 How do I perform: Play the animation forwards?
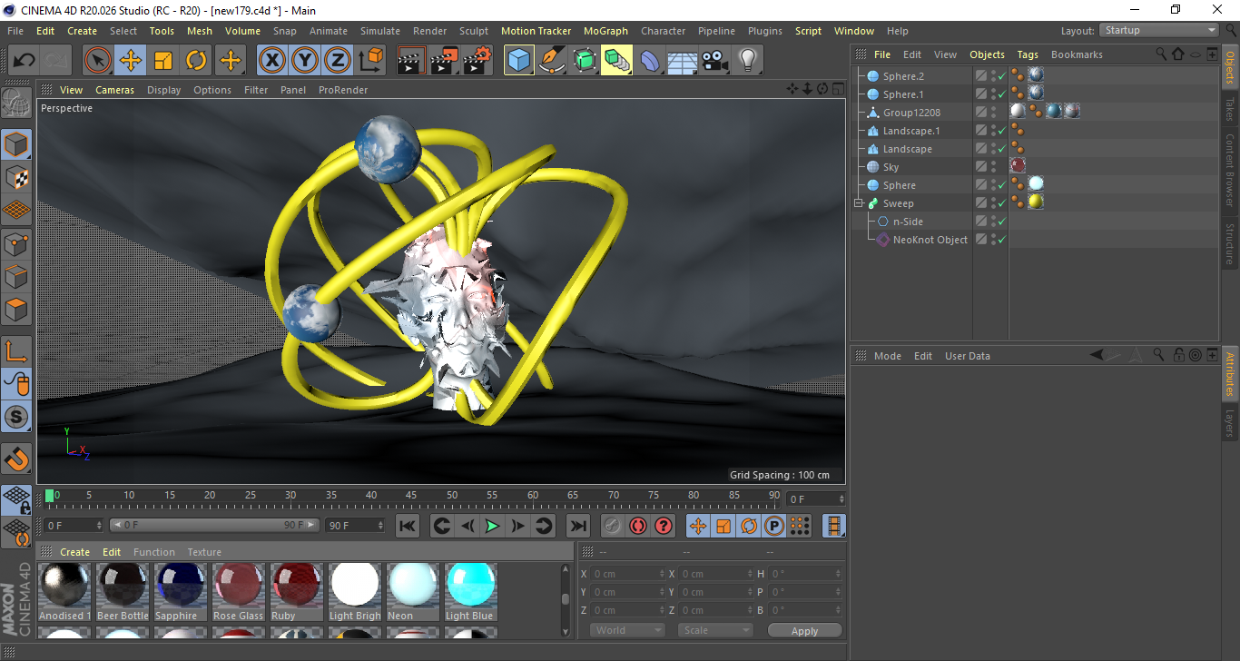pyautogui.click(x=492, y=526)
